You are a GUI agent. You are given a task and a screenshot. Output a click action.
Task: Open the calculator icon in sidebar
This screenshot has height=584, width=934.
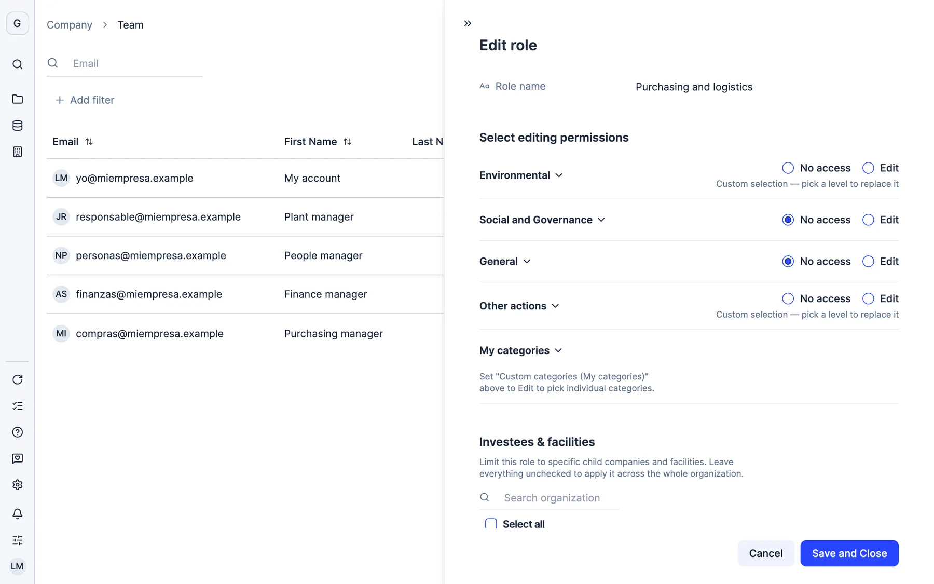pos(17,152)
